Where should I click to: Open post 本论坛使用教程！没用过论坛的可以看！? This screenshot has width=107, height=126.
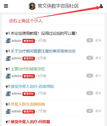44,33
